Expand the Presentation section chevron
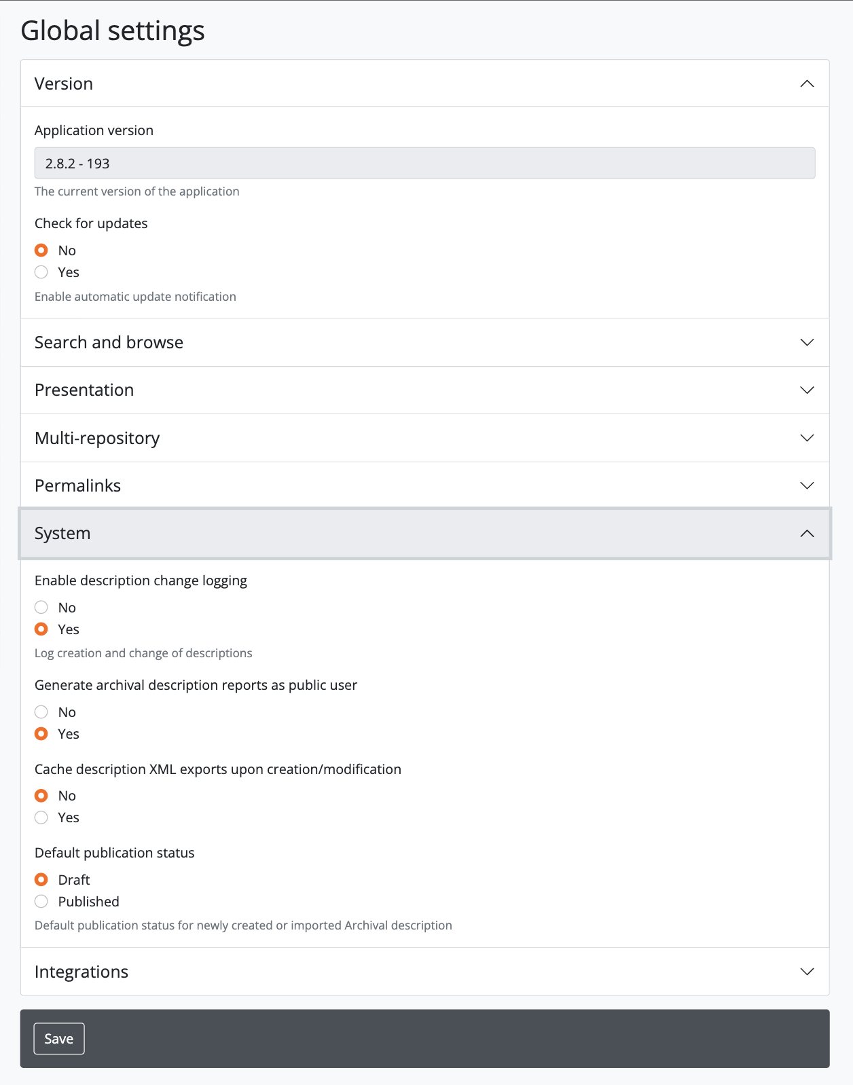This screenshot has width=853, height=1085. [x=807, y=390]
